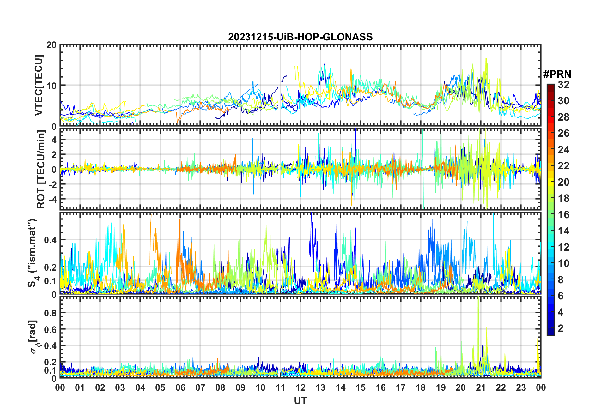Select colorbar tick label 30
Screen dimensions: 601x420
(x=563, y=101)
